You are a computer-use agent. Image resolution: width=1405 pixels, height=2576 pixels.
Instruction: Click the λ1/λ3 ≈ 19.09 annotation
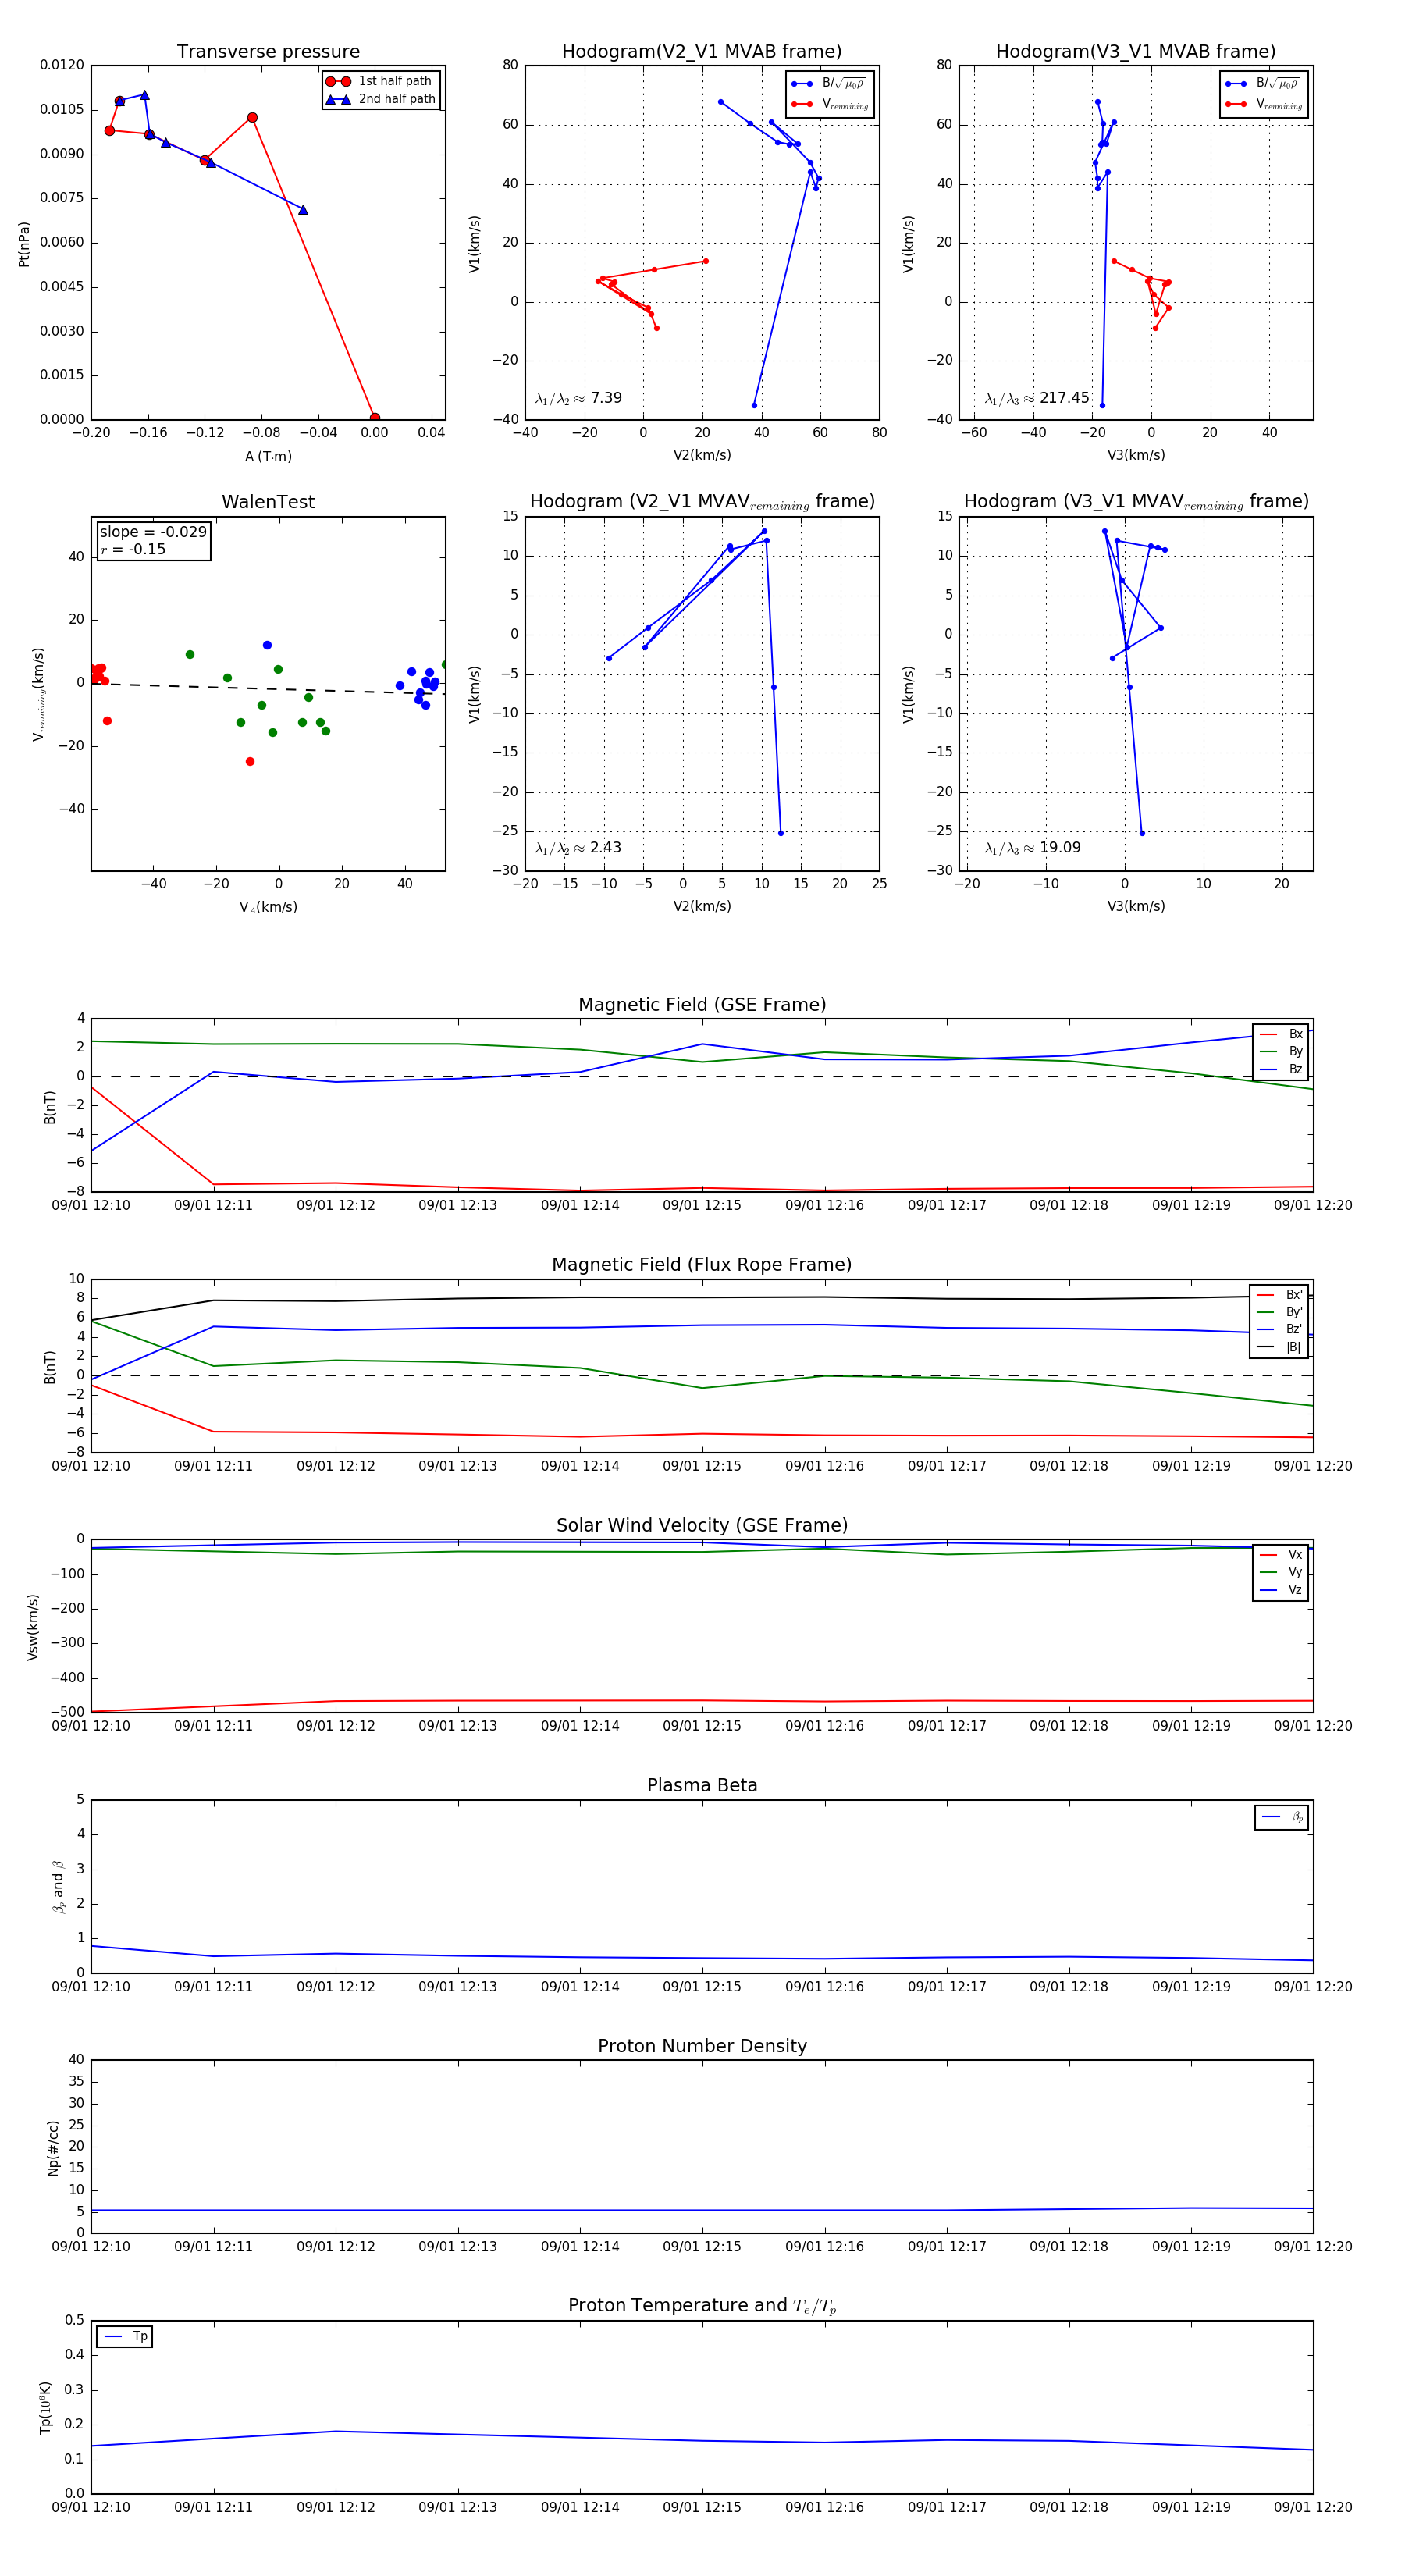pos(1032,848)
